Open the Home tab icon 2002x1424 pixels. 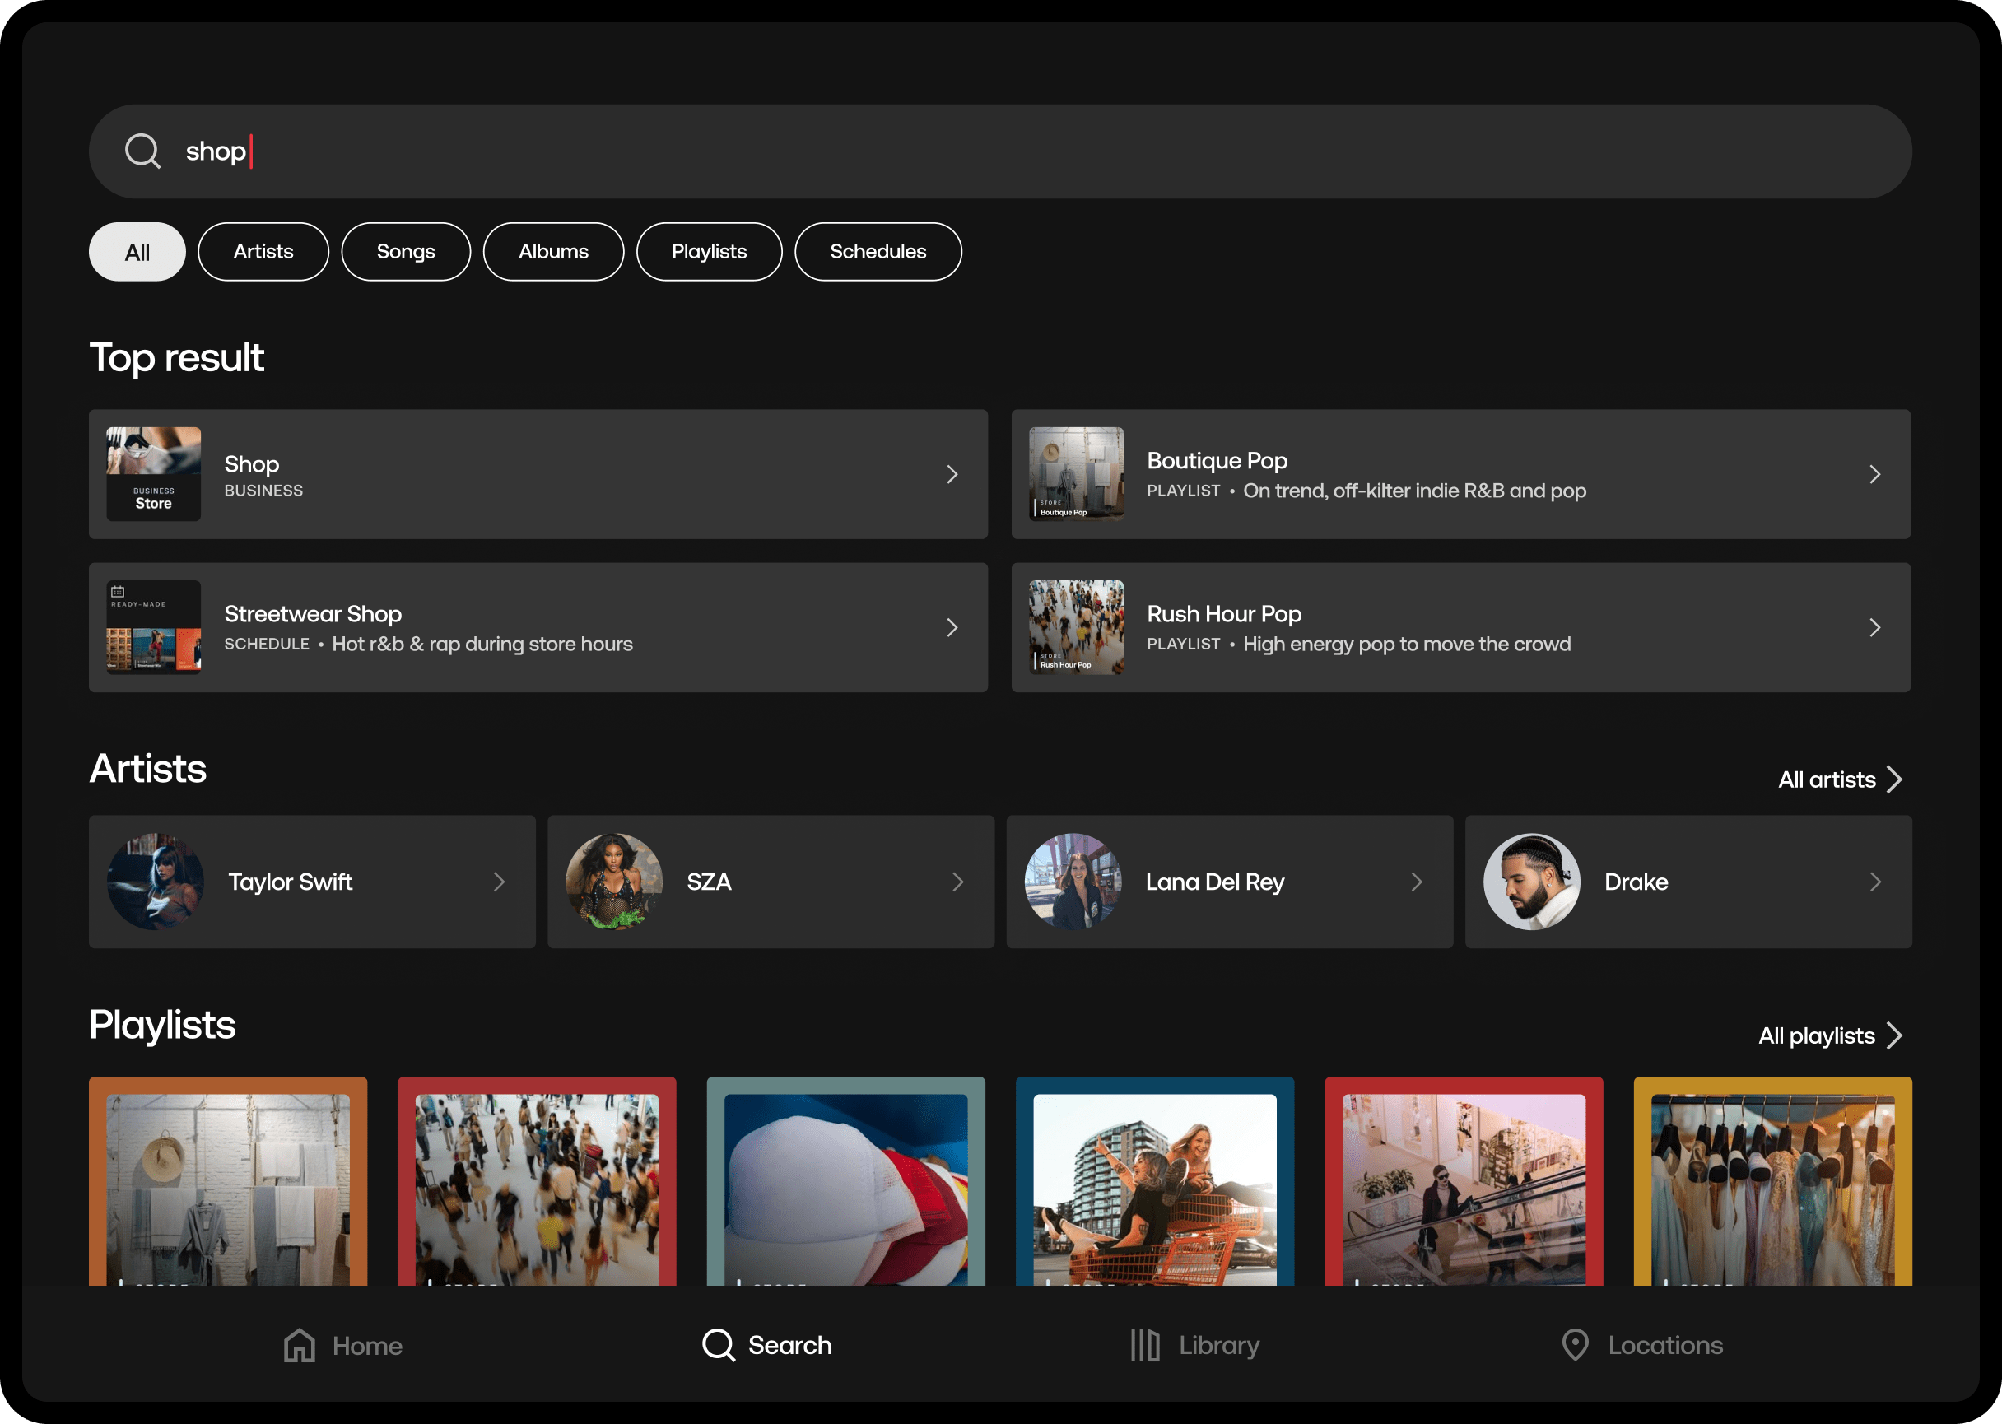pyautogui.click(x=300, y=1345)
